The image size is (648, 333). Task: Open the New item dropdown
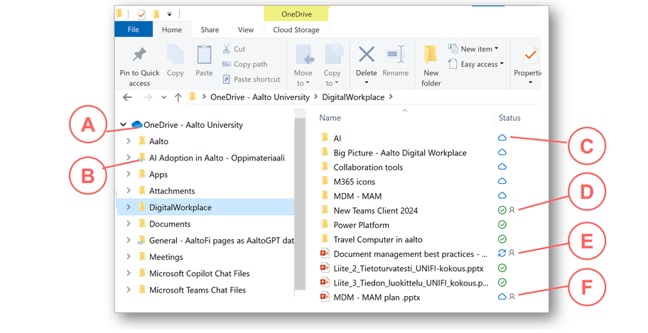[x=474, y=49]
